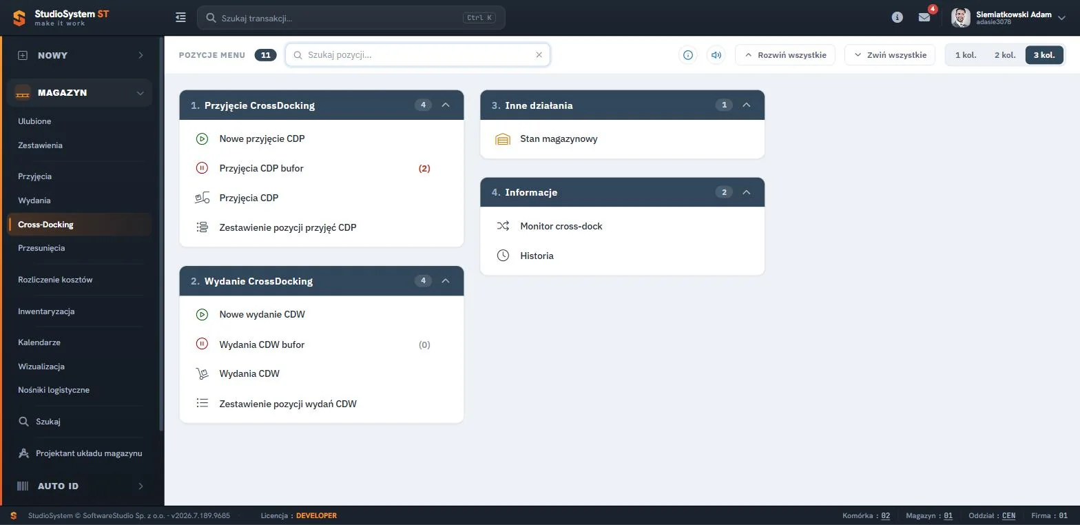Image resolution: width=1080 pixels, height=525 pixels.
Task: Click the Przyjęcia CDP bufor pause icon
Action: (x=202, y=168)
